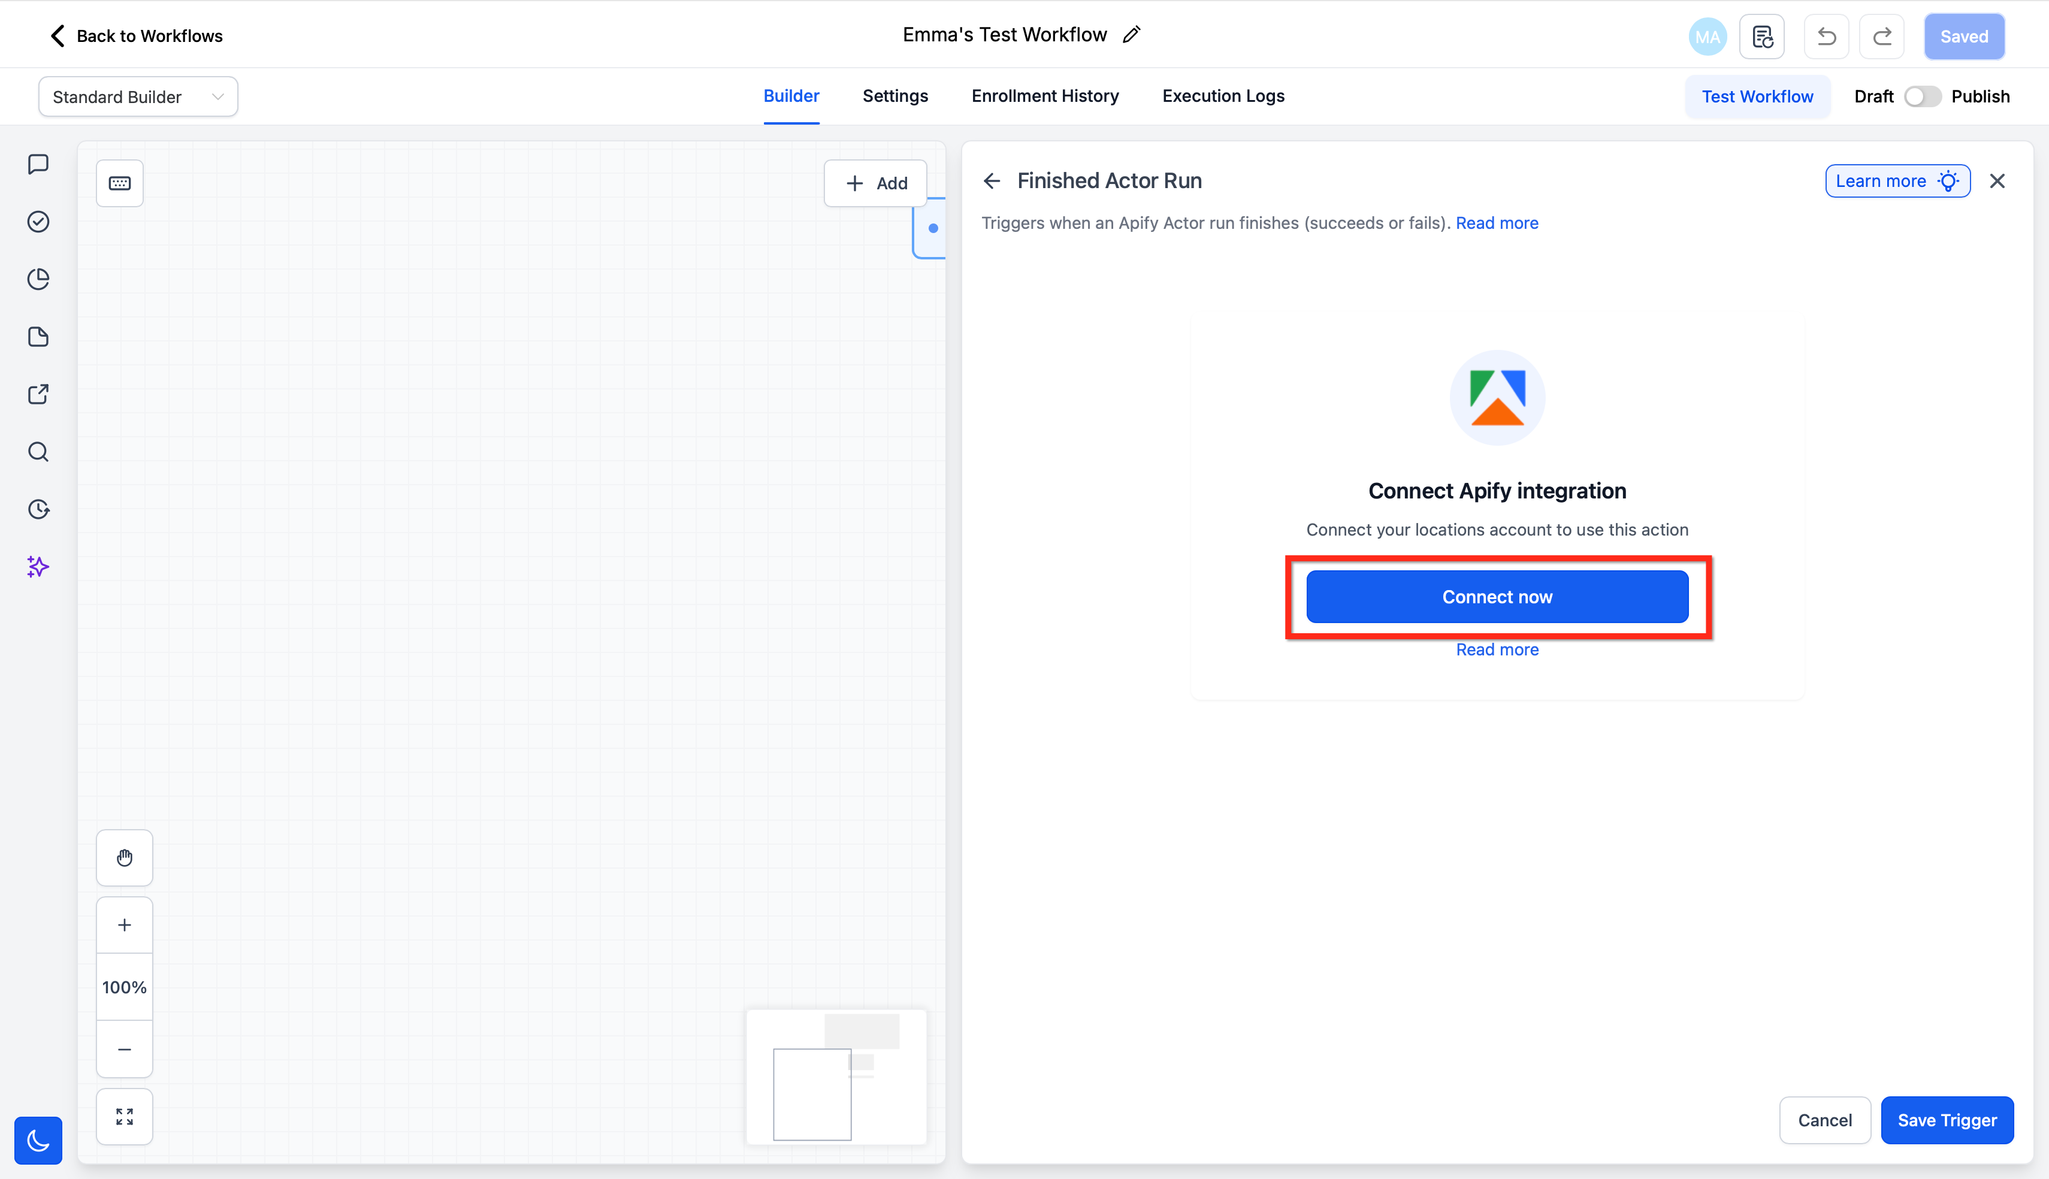
Task: Open the Standard Builder dropdown
Action: pyautogui.click(x=138, y=96)
